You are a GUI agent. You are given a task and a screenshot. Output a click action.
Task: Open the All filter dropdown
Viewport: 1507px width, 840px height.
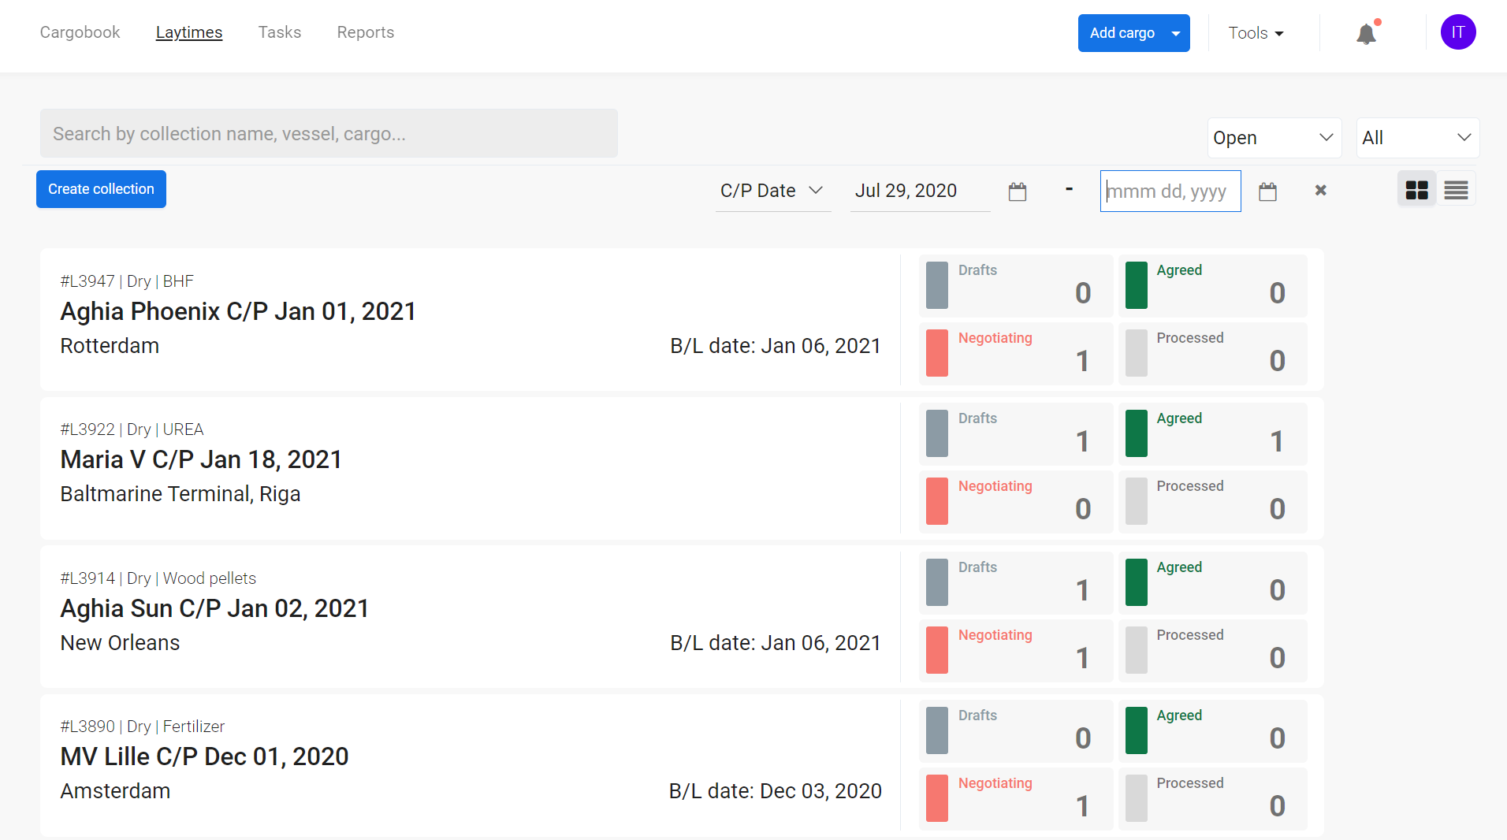(1416, 138)
